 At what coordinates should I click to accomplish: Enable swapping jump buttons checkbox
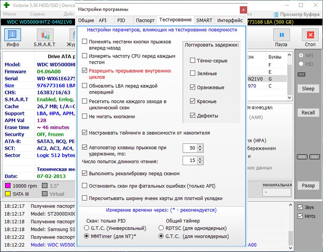[x=84, y=41]
